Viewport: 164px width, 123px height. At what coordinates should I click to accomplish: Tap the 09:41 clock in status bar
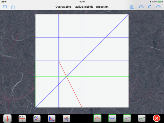(x=82, y=2)
